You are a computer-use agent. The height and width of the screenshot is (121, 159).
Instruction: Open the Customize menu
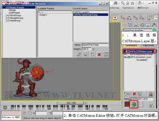click(128, 8)
